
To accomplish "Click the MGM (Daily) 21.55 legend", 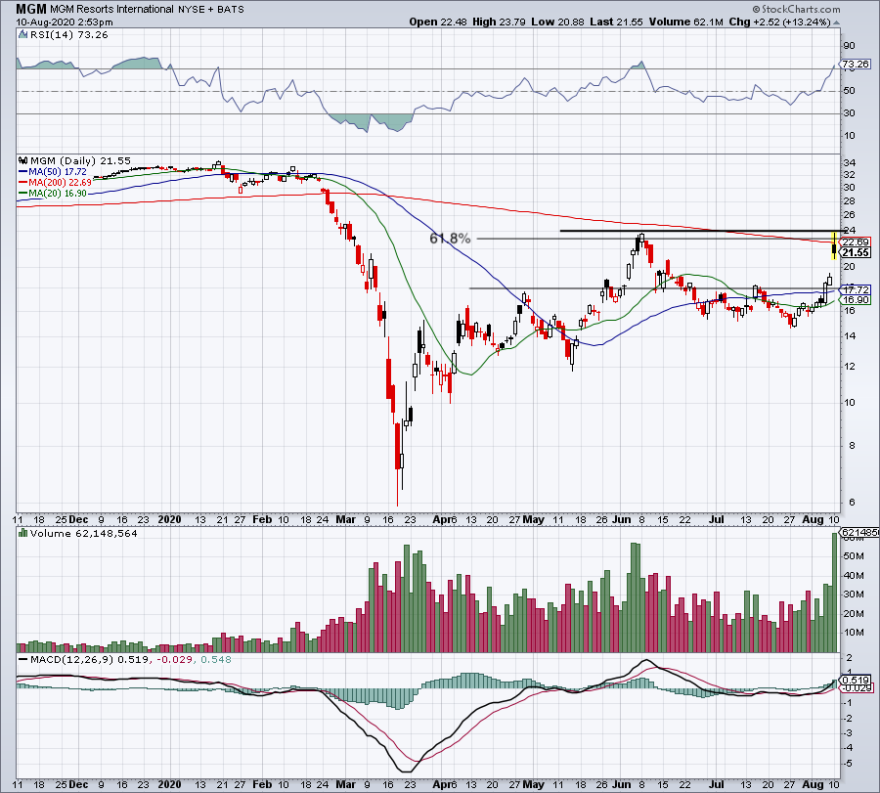I will click(x=80, y=160).
